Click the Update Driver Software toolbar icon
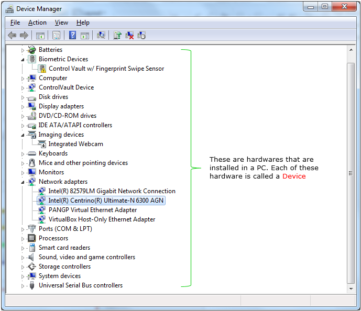This screenshot has width=361, height=311. pyautogui.click(x=117, y=35)
